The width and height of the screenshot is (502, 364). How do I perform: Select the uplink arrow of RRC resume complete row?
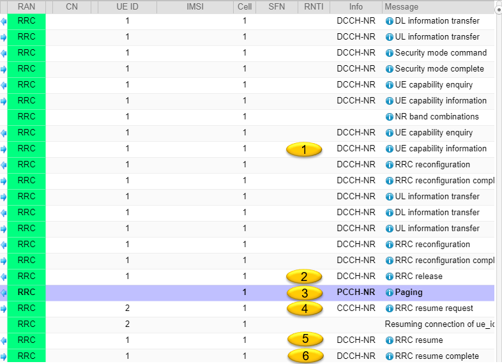click(4, 356)
